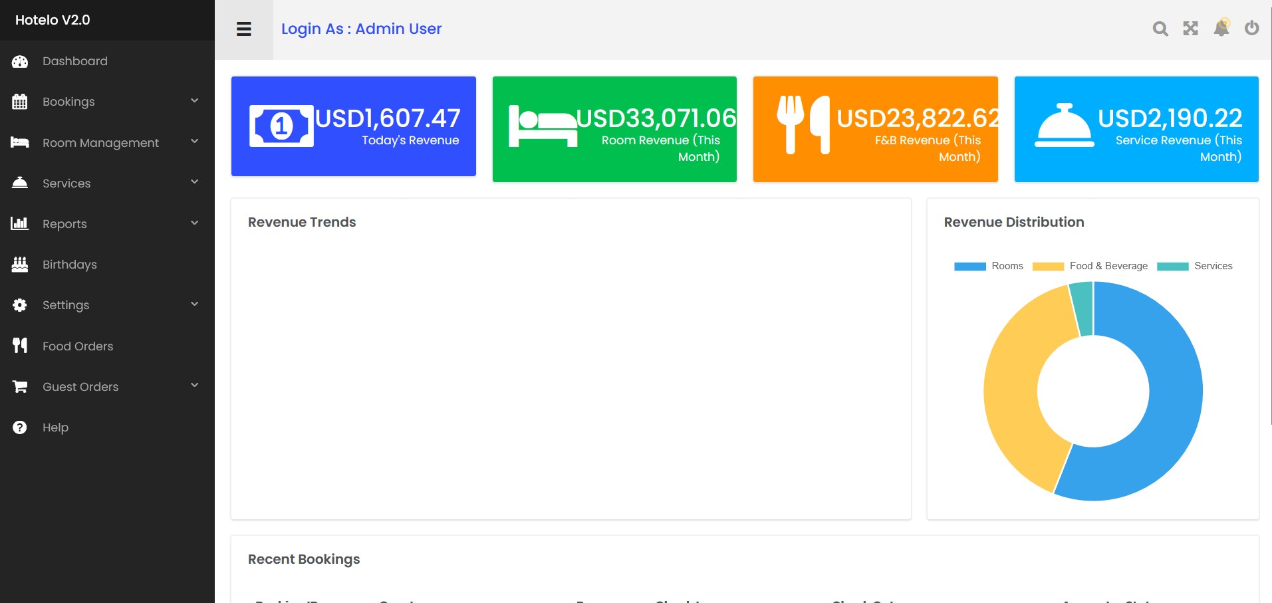The image size is (1272, 603).
Task: Open the Food Orders menu item
Action: 107,346
